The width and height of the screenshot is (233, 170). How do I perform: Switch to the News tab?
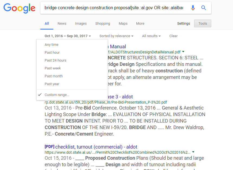pos(62,24)
